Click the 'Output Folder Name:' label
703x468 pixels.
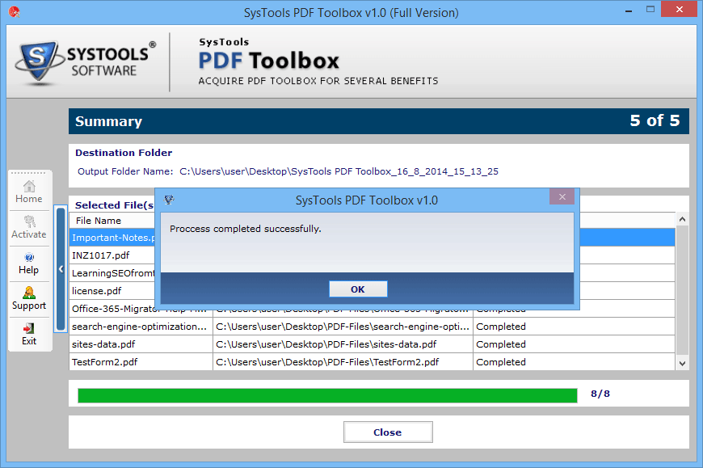[x=125, y=171]
